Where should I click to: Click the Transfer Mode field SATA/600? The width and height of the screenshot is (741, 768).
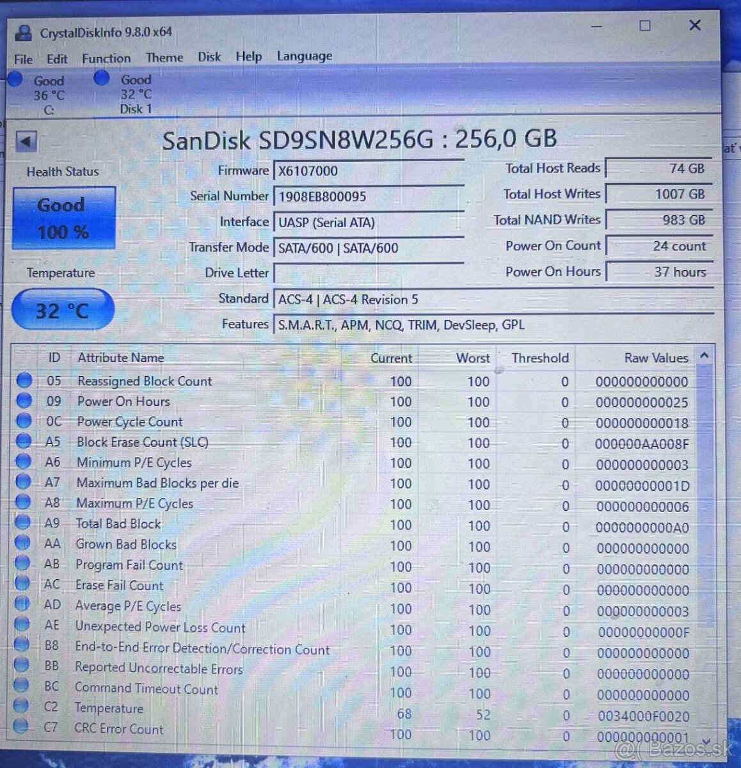click(x=369, y=248)
